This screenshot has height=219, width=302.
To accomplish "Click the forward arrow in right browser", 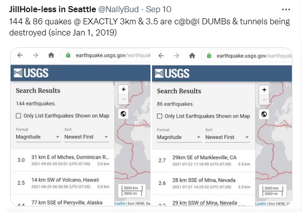I will click(176, 56).
